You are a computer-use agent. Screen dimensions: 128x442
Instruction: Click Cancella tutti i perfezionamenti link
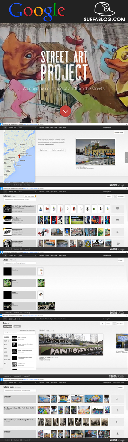27,330
